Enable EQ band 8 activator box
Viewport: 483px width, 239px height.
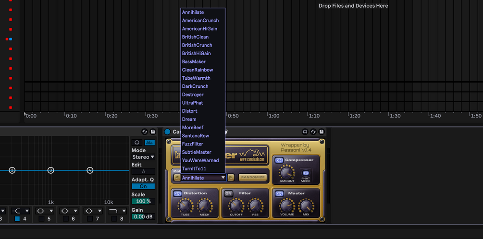click(x=114, y=219)
